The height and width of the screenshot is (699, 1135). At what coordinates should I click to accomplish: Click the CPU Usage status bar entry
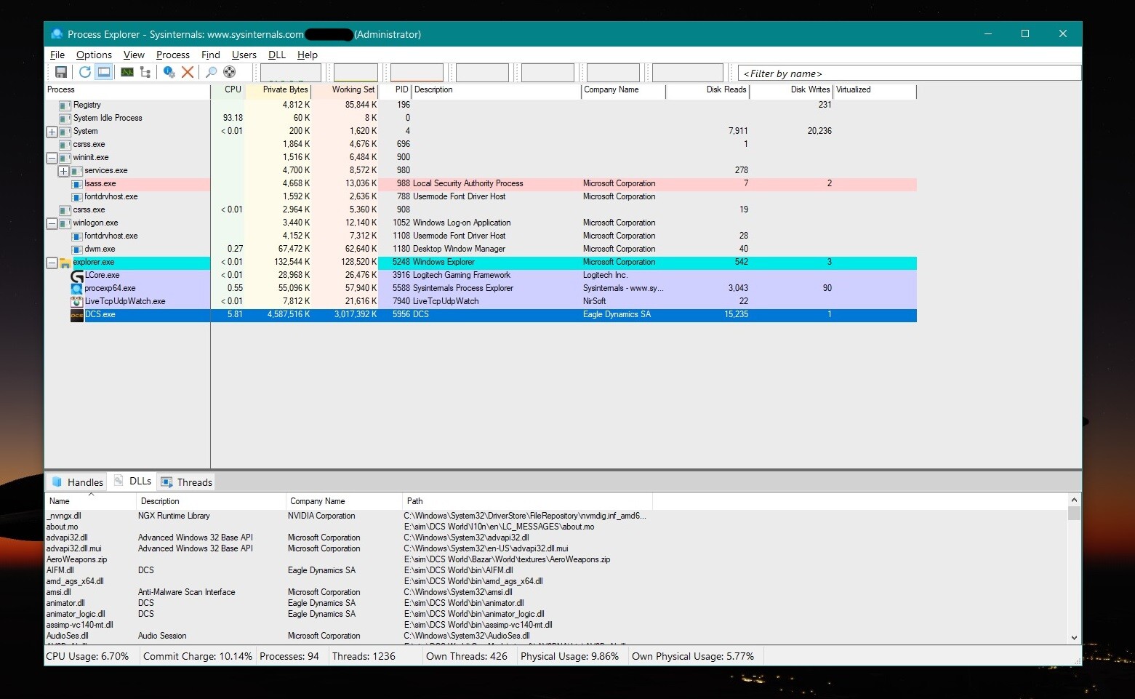coord(87,656)
